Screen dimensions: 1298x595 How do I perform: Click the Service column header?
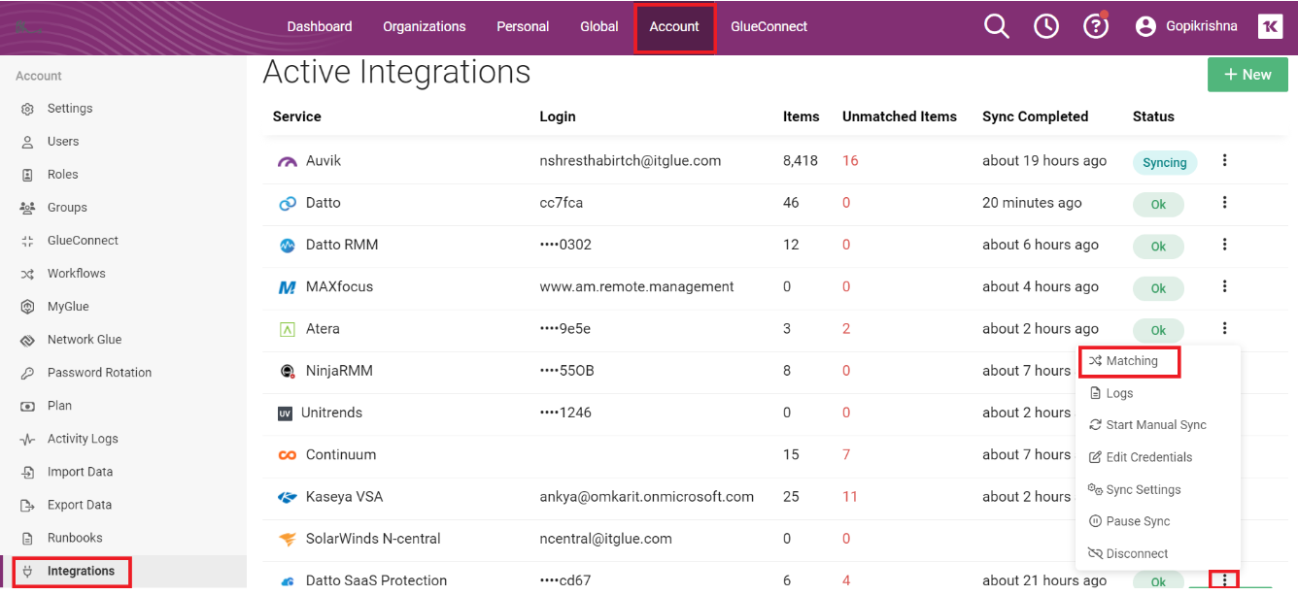(x=296, y=116)
